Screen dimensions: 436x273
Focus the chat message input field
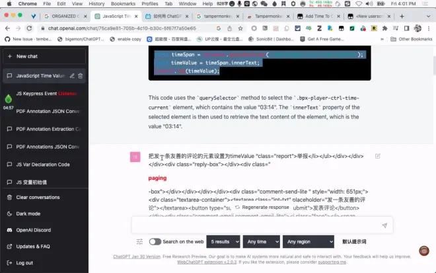[256, 225]
